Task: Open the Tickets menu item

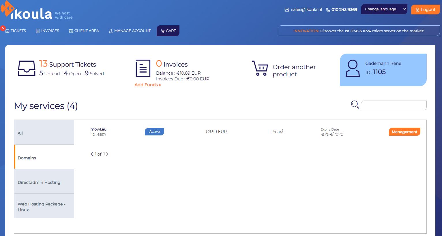Action: click(16, 31)
